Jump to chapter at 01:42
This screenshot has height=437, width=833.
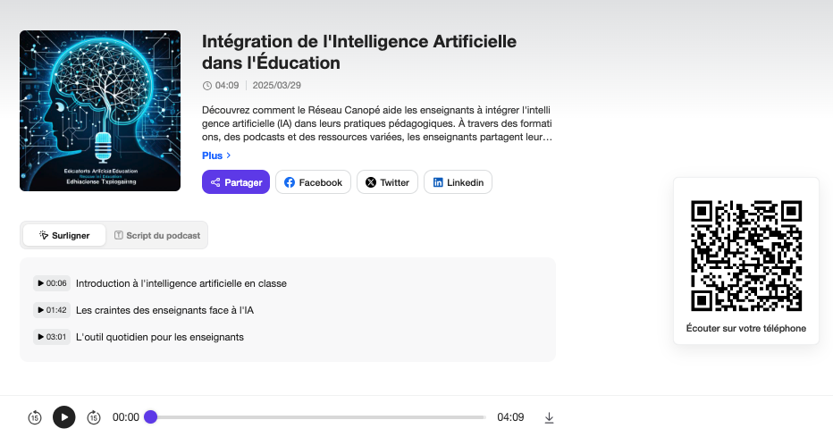pyautogui.click(x=52, y=310)
